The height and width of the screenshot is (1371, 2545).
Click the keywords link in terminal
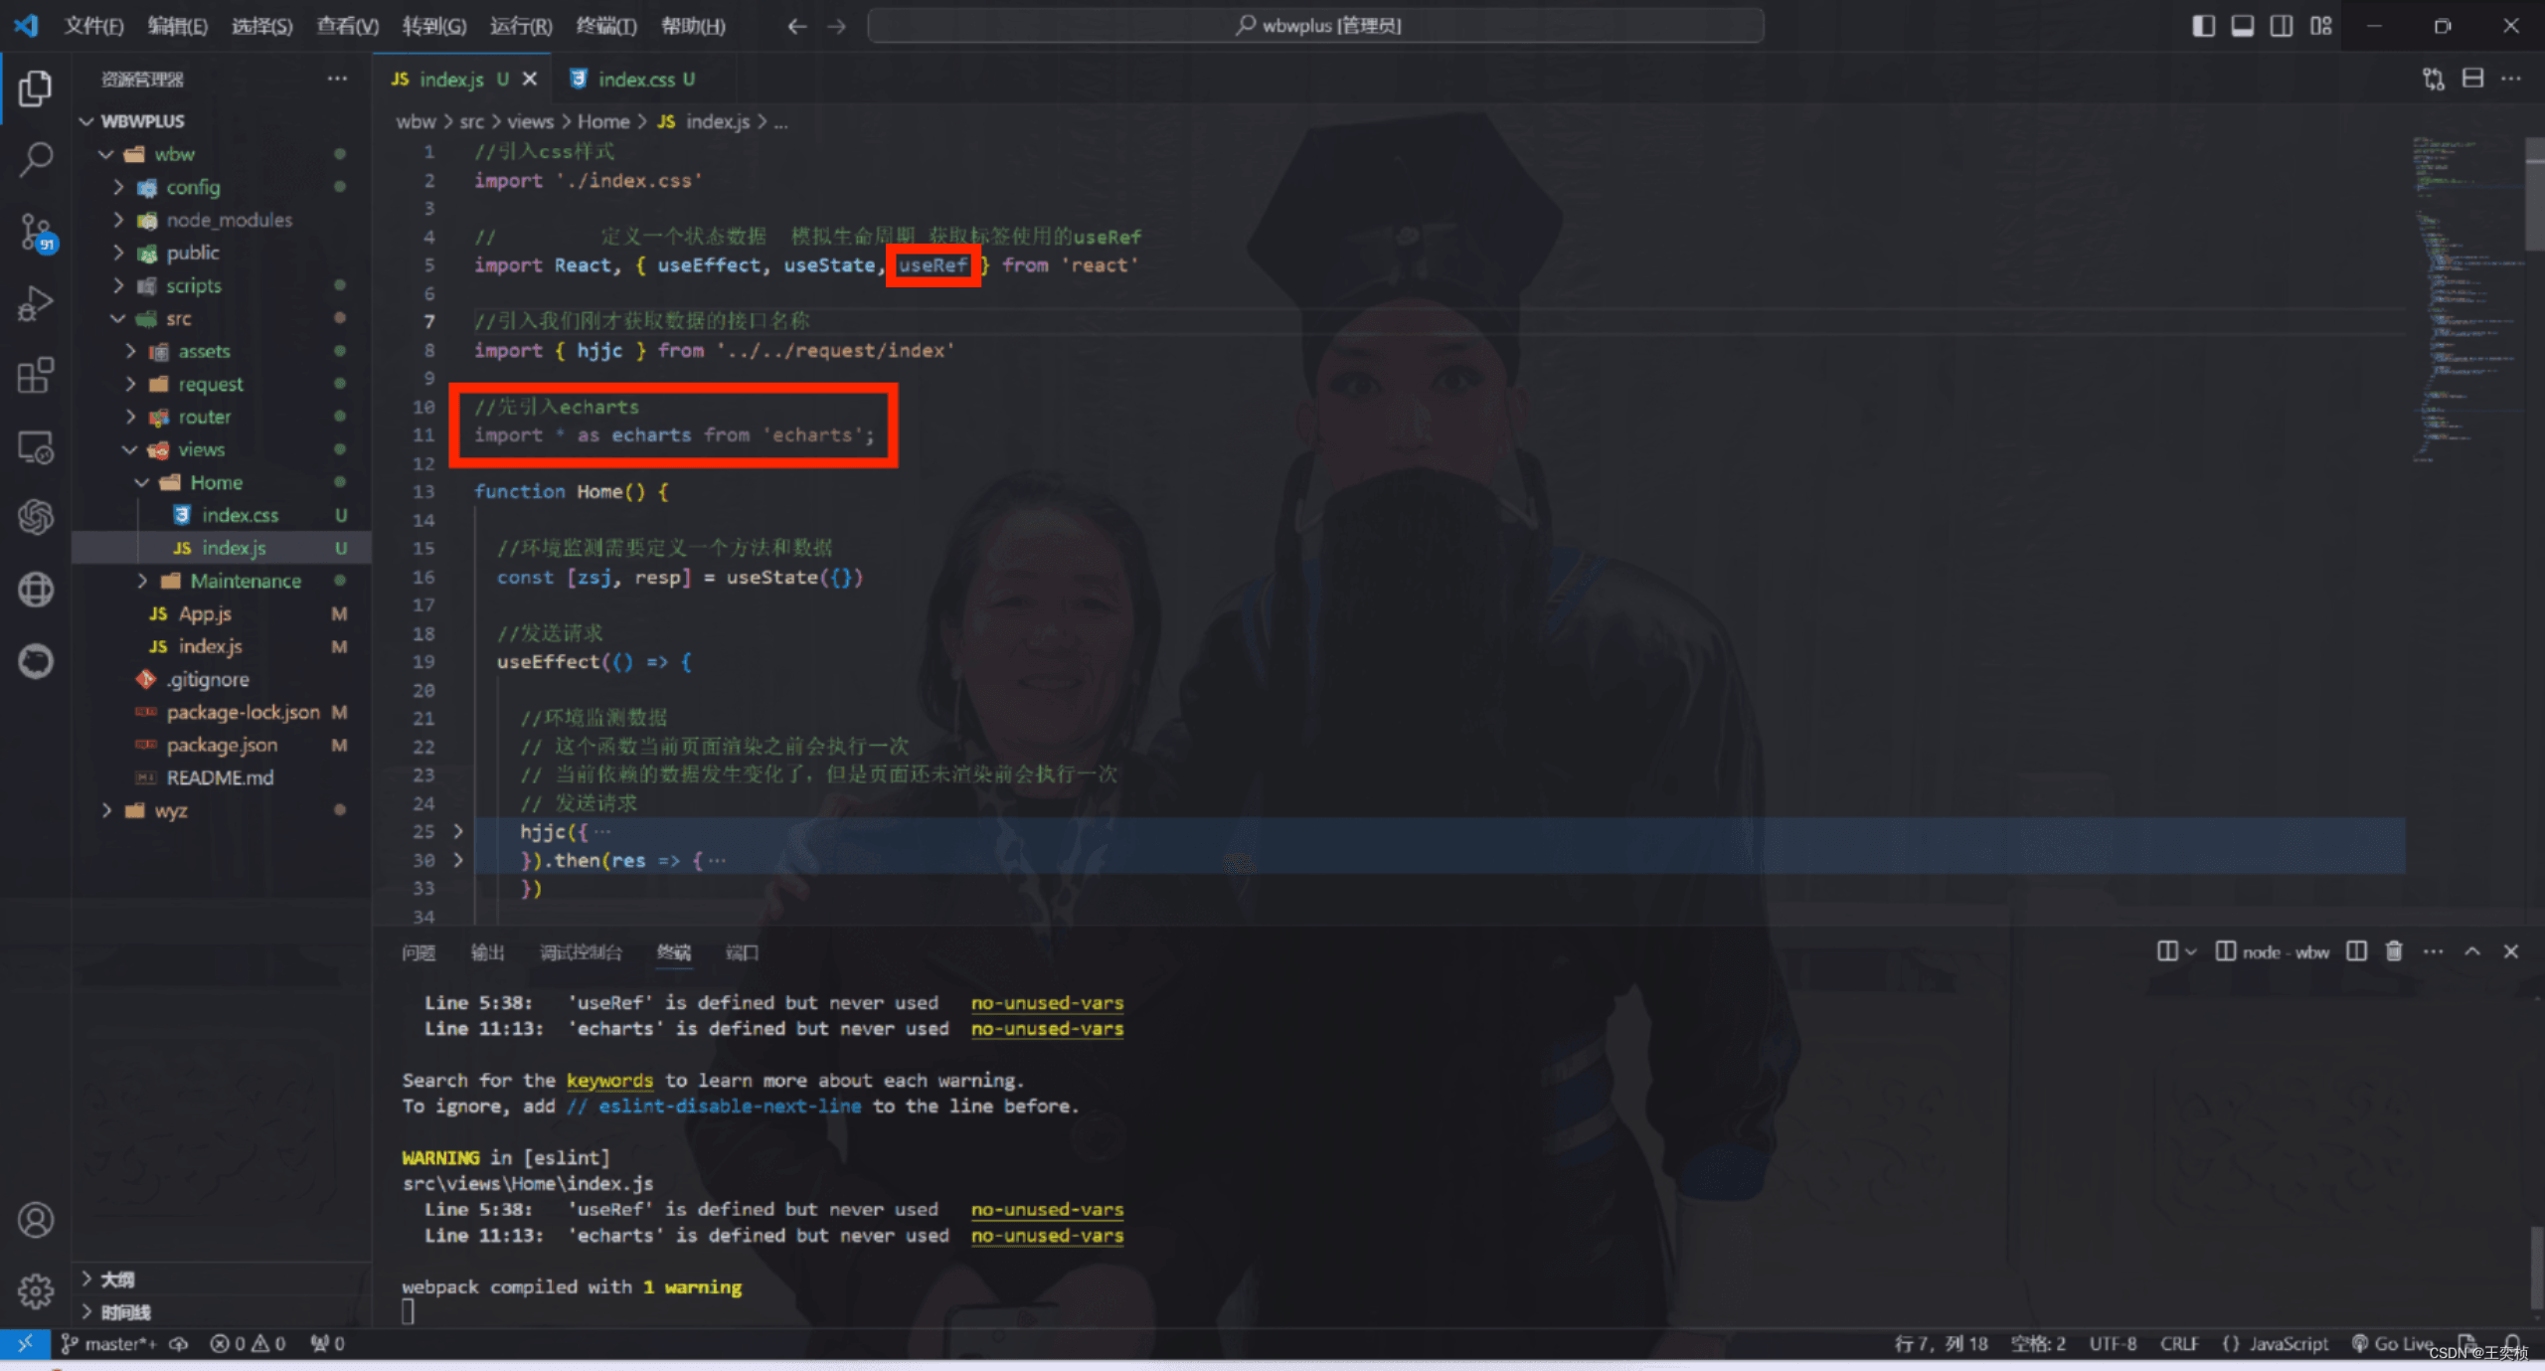click(x=609, y=1080)
